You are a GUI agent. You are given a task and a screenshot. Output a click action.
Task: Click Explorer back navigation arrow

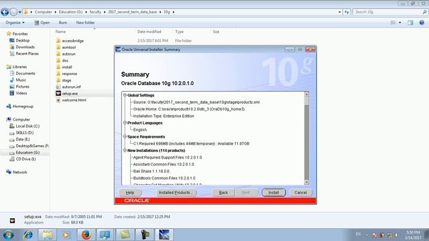tap(5, 12)
